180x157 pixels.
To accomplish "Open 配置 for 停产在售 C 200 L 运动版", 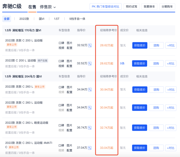I will point(69,66).
